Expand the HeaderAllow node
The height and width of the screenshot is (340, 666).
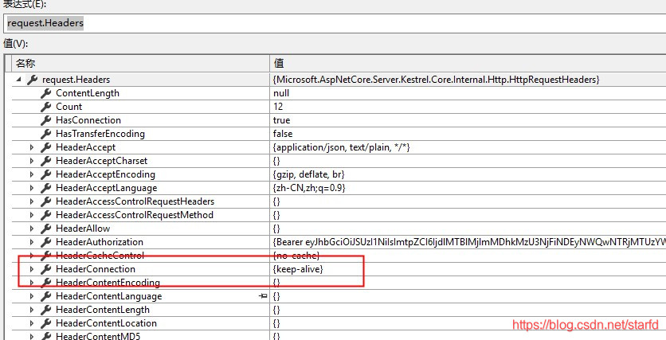coord(31,229)
